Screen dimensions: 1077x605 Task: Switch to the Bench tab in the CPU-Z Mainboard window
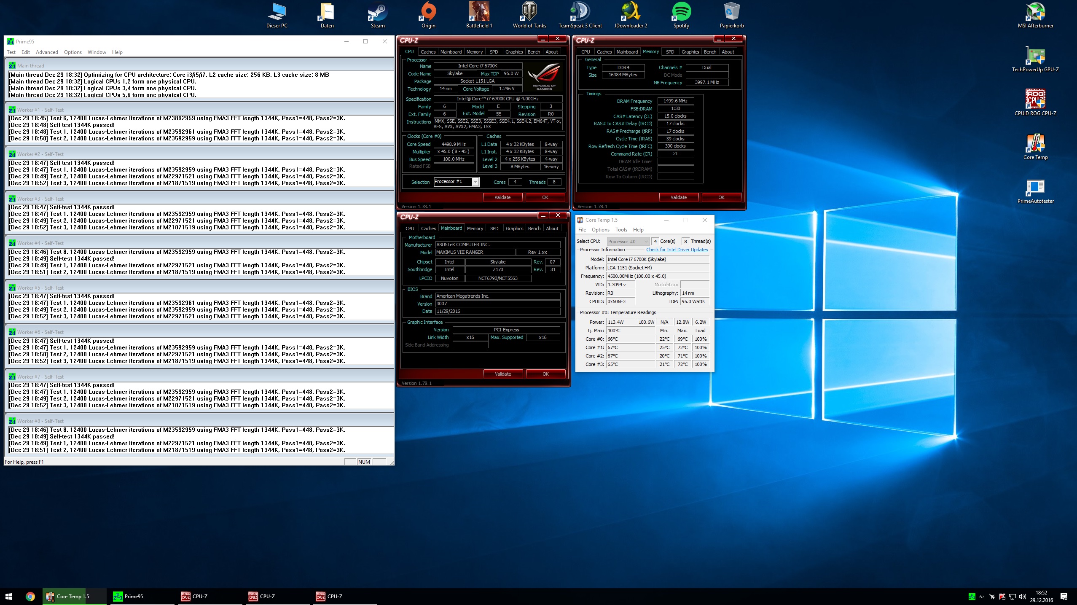click(x=534, y=229)
